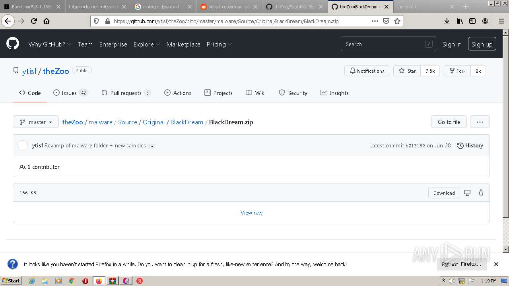Expand commit message ellipsis

click(152, 146)
